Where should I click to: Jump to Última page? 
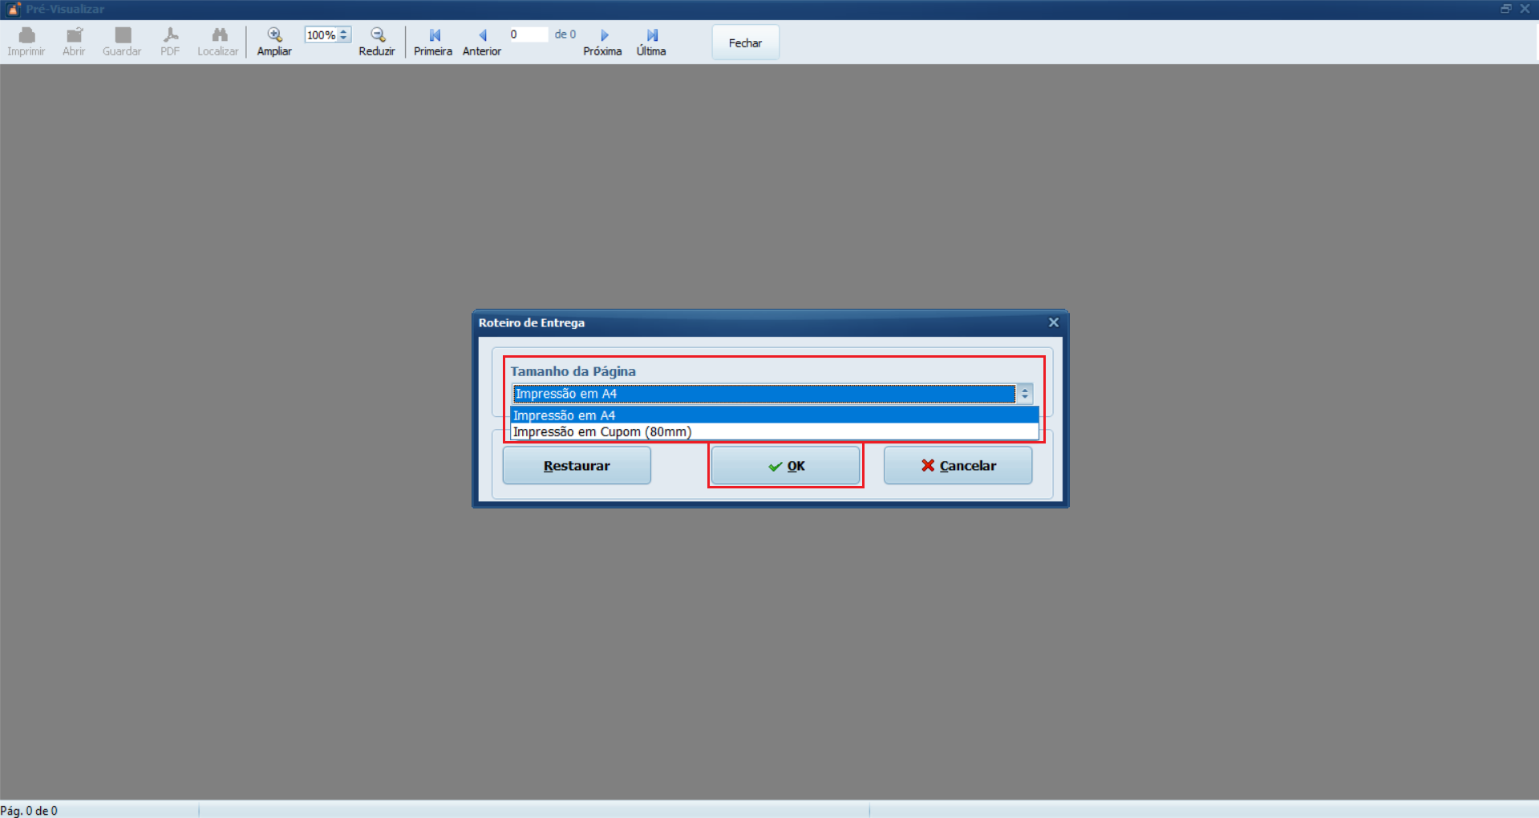651,35
